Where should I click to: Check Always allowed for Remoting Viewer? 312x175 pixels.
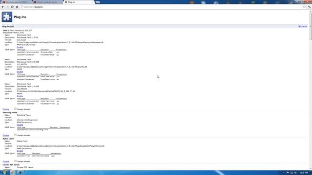(15, 135)
